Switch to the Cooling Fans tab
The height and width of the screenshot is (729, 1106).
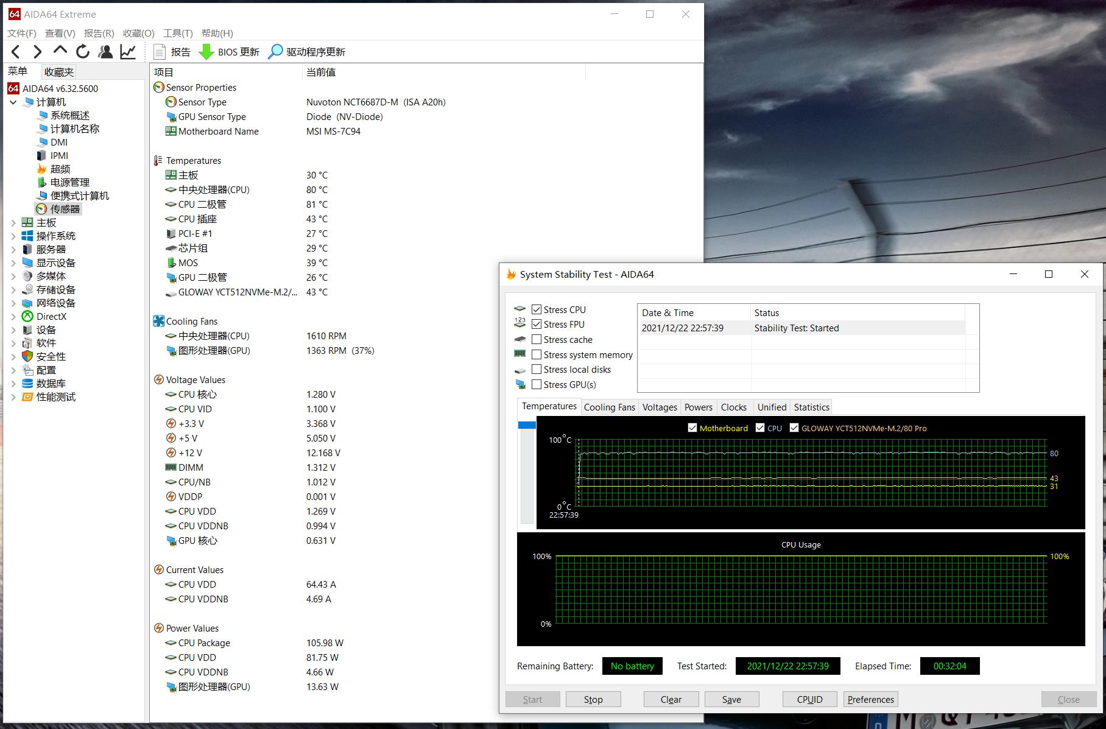(x=609, y=407)
